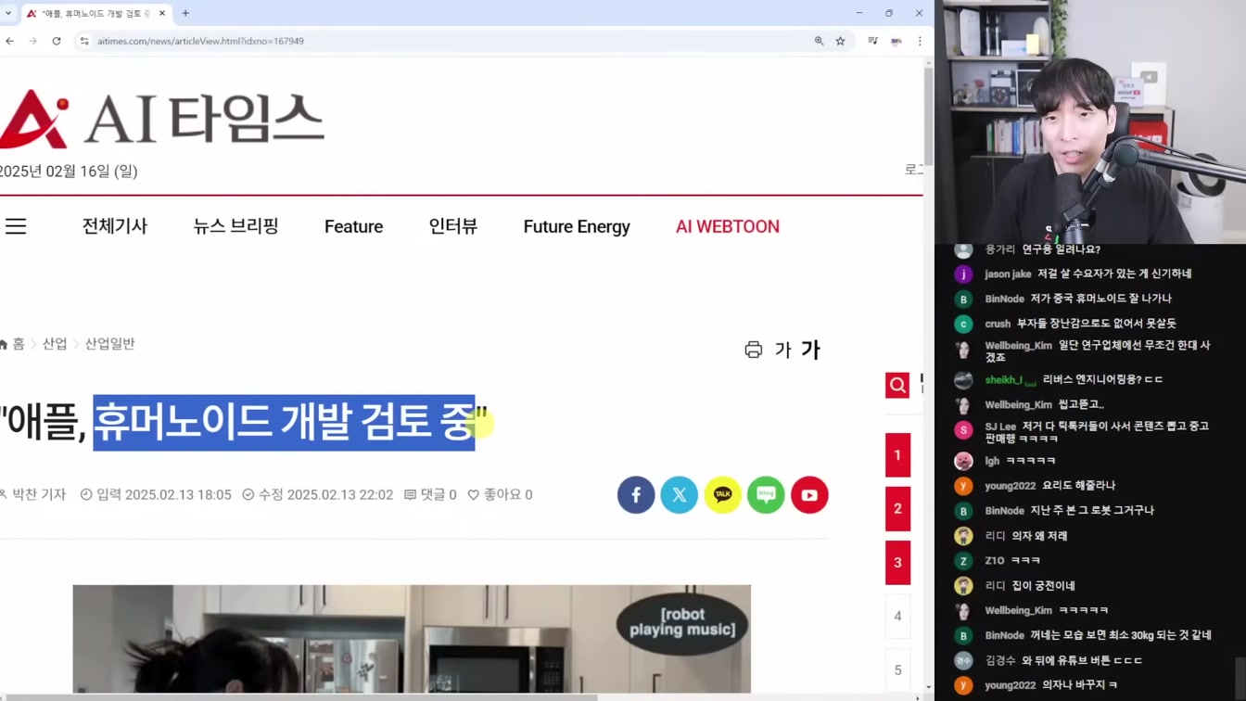This screenshot has width=1246, height=701.
Task: Click the browser forward arrow
Action: tap(32, 41)
